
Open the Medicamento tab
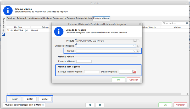click(35, 18)
